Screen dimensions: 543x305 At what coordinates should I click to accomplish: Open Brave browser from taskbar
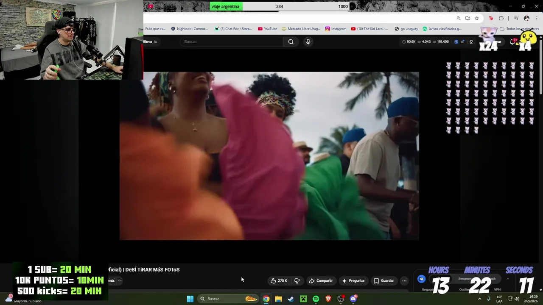[328, 299]
